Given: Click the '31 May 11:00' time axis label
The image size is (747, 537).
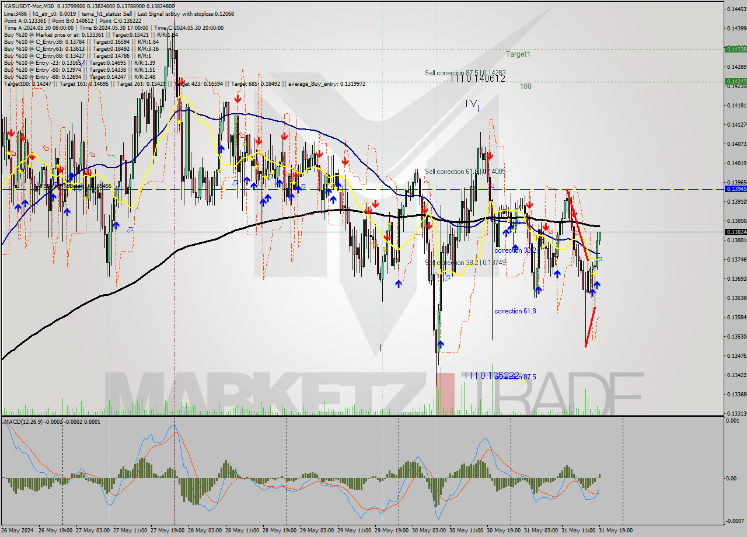Looking at the screenshot, I should point(578,531).
